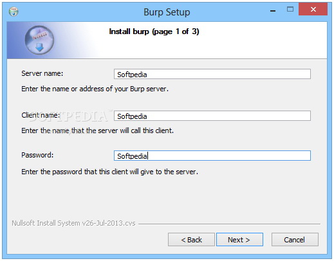Screen dimensions: 334x261
Task: Click the 'Burp Setup' window title text
Action: (x=167, y=12)
